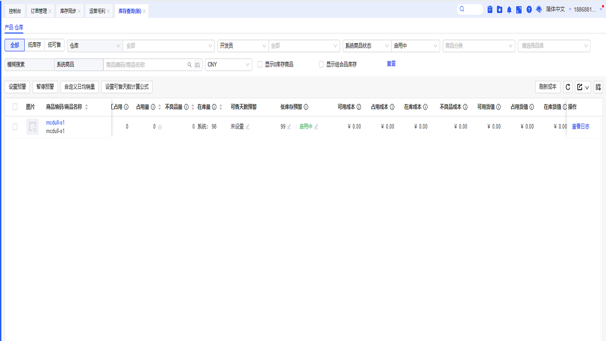Open the CNY currency dropdown
This screenshot has width=606, height=341.
229,65
